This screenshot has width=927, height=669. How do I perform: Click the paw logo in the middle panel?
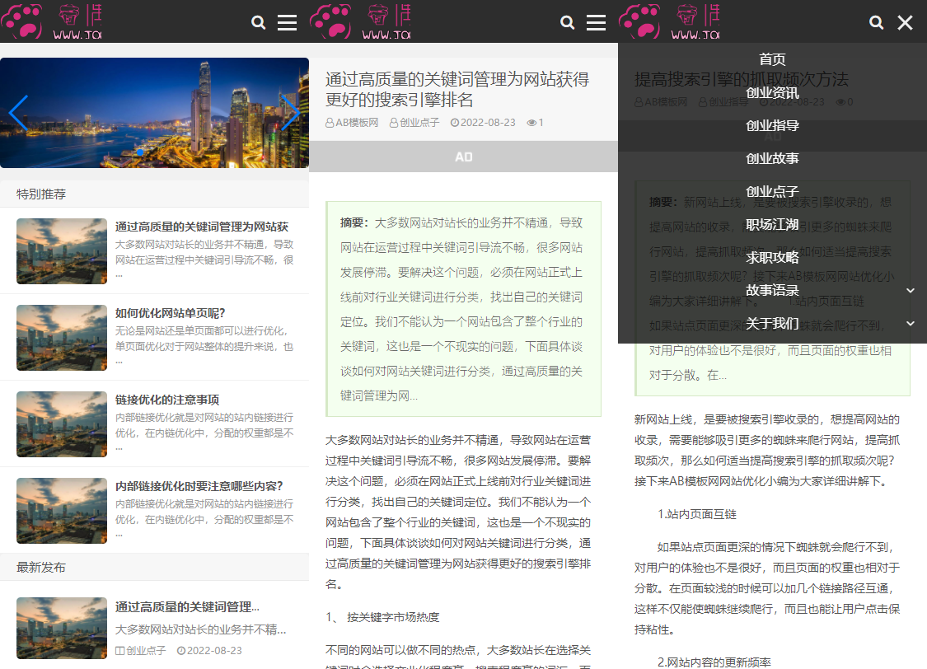coord(330,21)
